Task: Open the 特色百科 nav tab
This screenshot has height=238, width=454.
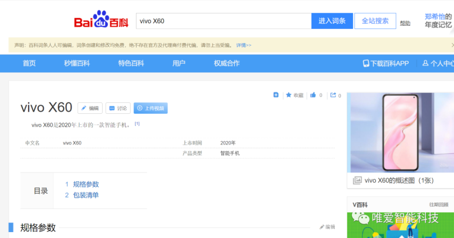Action: (131, 63)
